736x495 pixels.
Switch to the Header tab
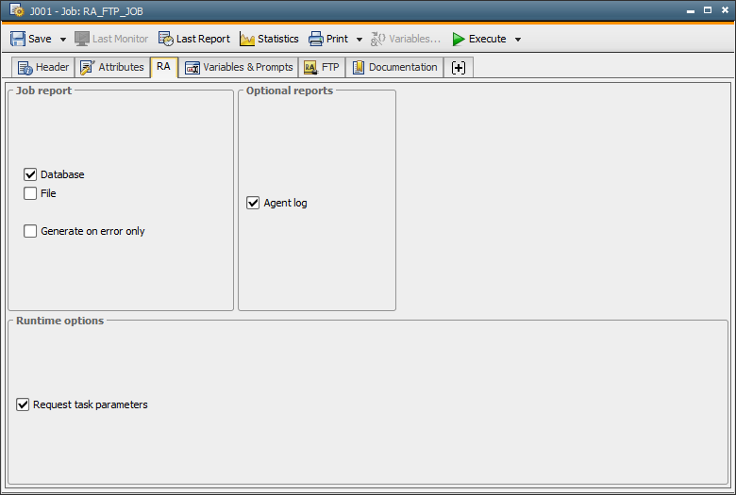click(x=43, y=67)
